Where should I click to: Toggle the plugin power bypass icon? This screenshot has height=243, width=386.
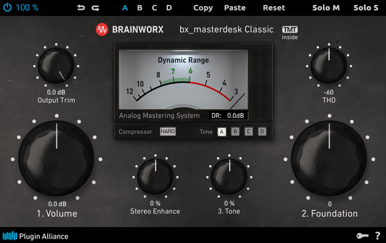point(7,7)
